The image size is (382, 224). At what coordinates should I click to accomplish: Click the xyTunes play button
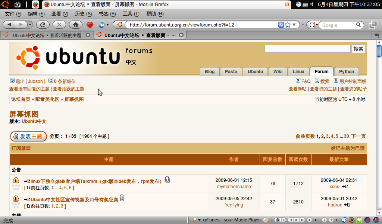[296, 220]
